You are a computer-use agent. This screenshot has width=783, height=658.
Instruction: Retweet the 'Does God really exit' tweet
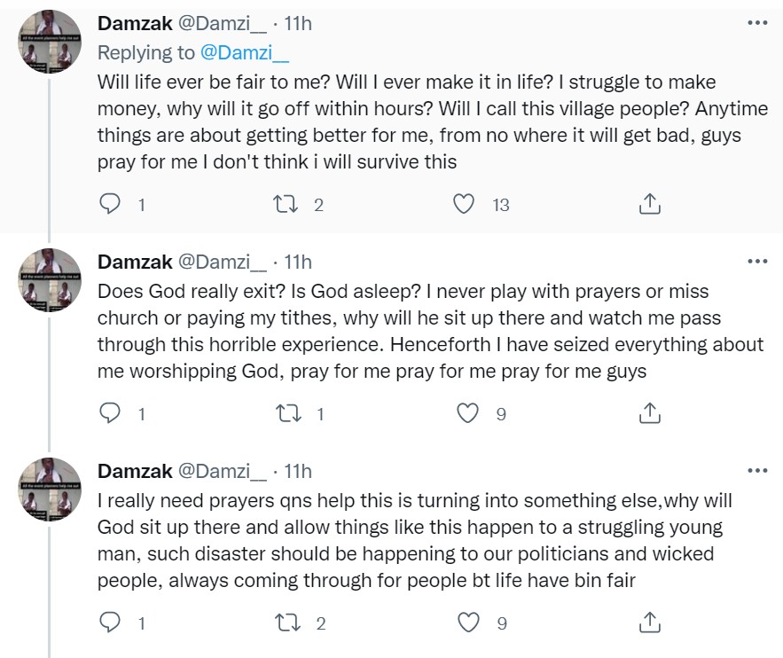point(286,413)
